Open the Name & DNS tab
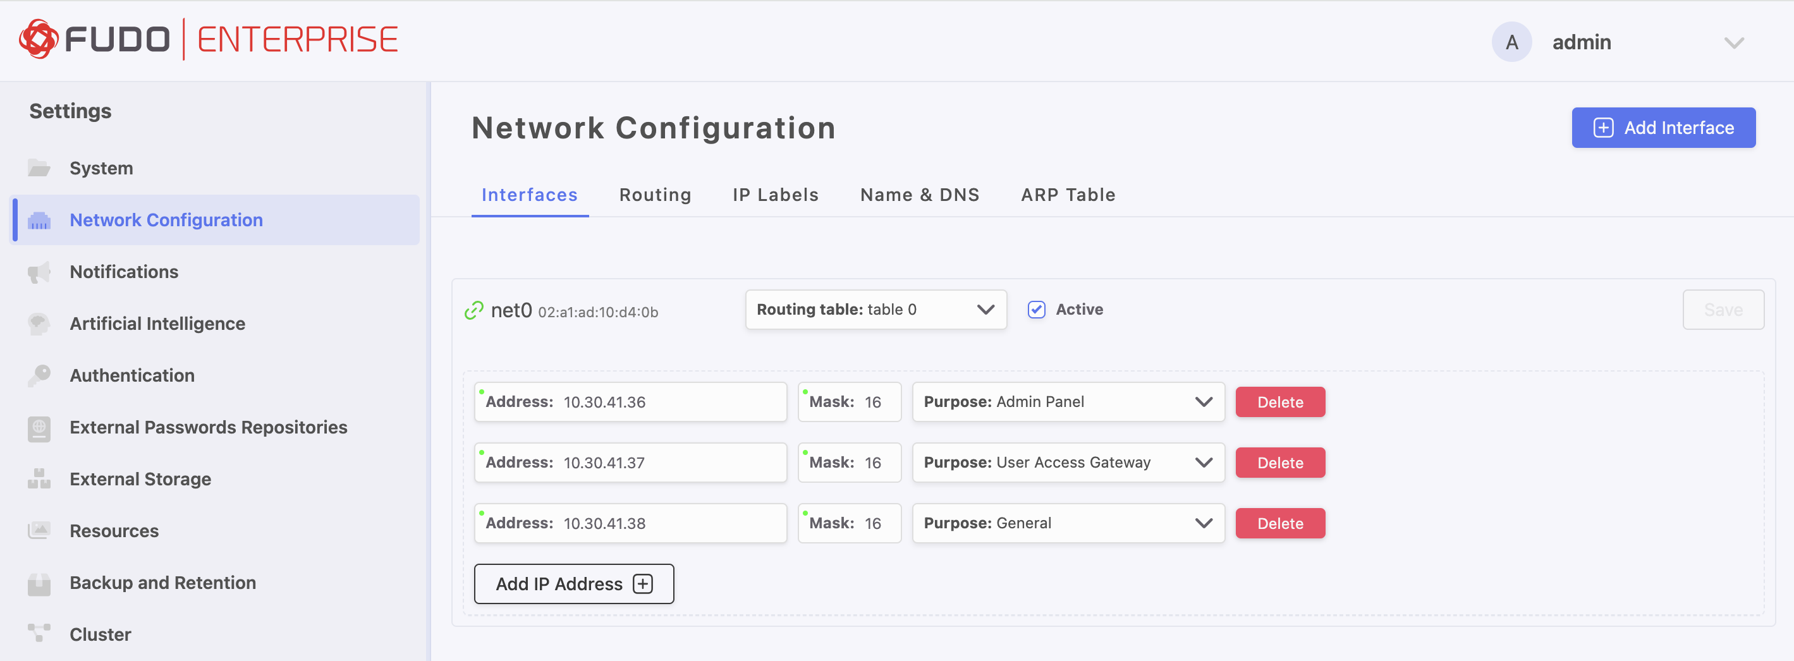This screenshot has height=661, width=1794. pos(919,195)
